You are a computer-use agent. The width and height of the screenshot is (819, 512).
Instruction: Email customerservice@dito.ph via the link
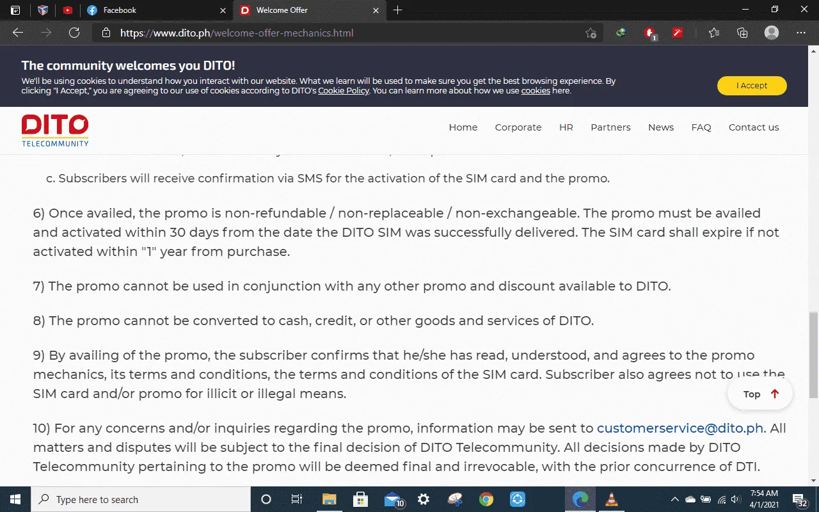tap(680, 428)
